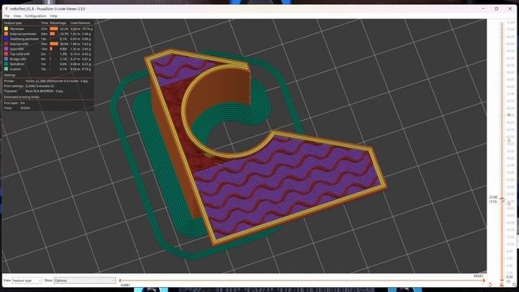Click the horizontal slider left thumb
This screenshot has width=519, height=292.
pos(120,281)
